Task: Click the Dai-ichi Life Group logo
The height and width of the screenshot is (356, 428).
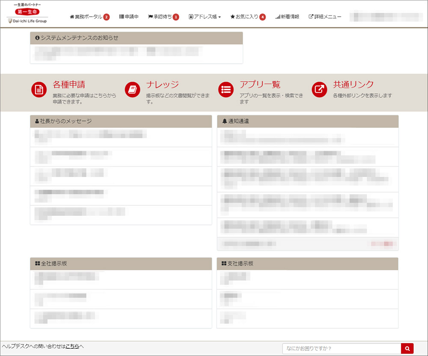Action: click(x=27, y=13)
